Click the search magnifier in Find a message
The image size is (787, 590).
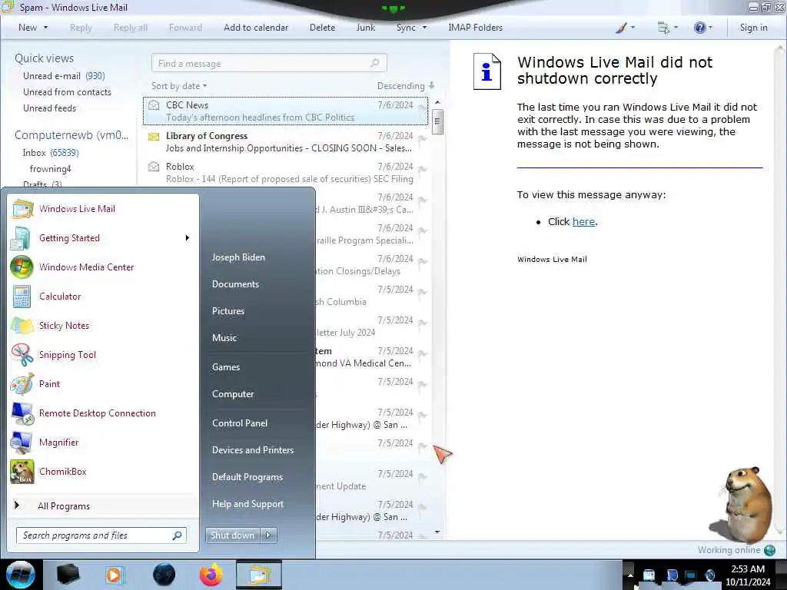coord(374,63)
